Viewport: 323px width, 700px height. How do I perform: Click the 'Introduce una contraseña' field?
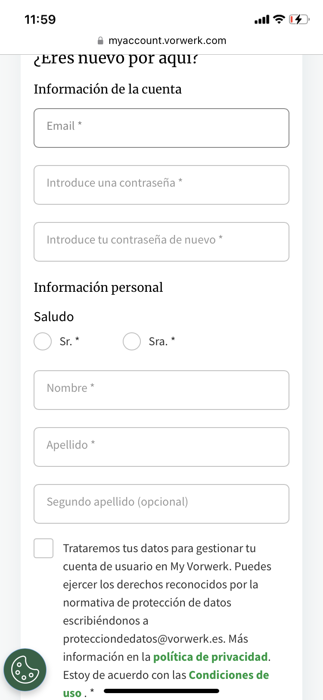[x=161, y=185]
